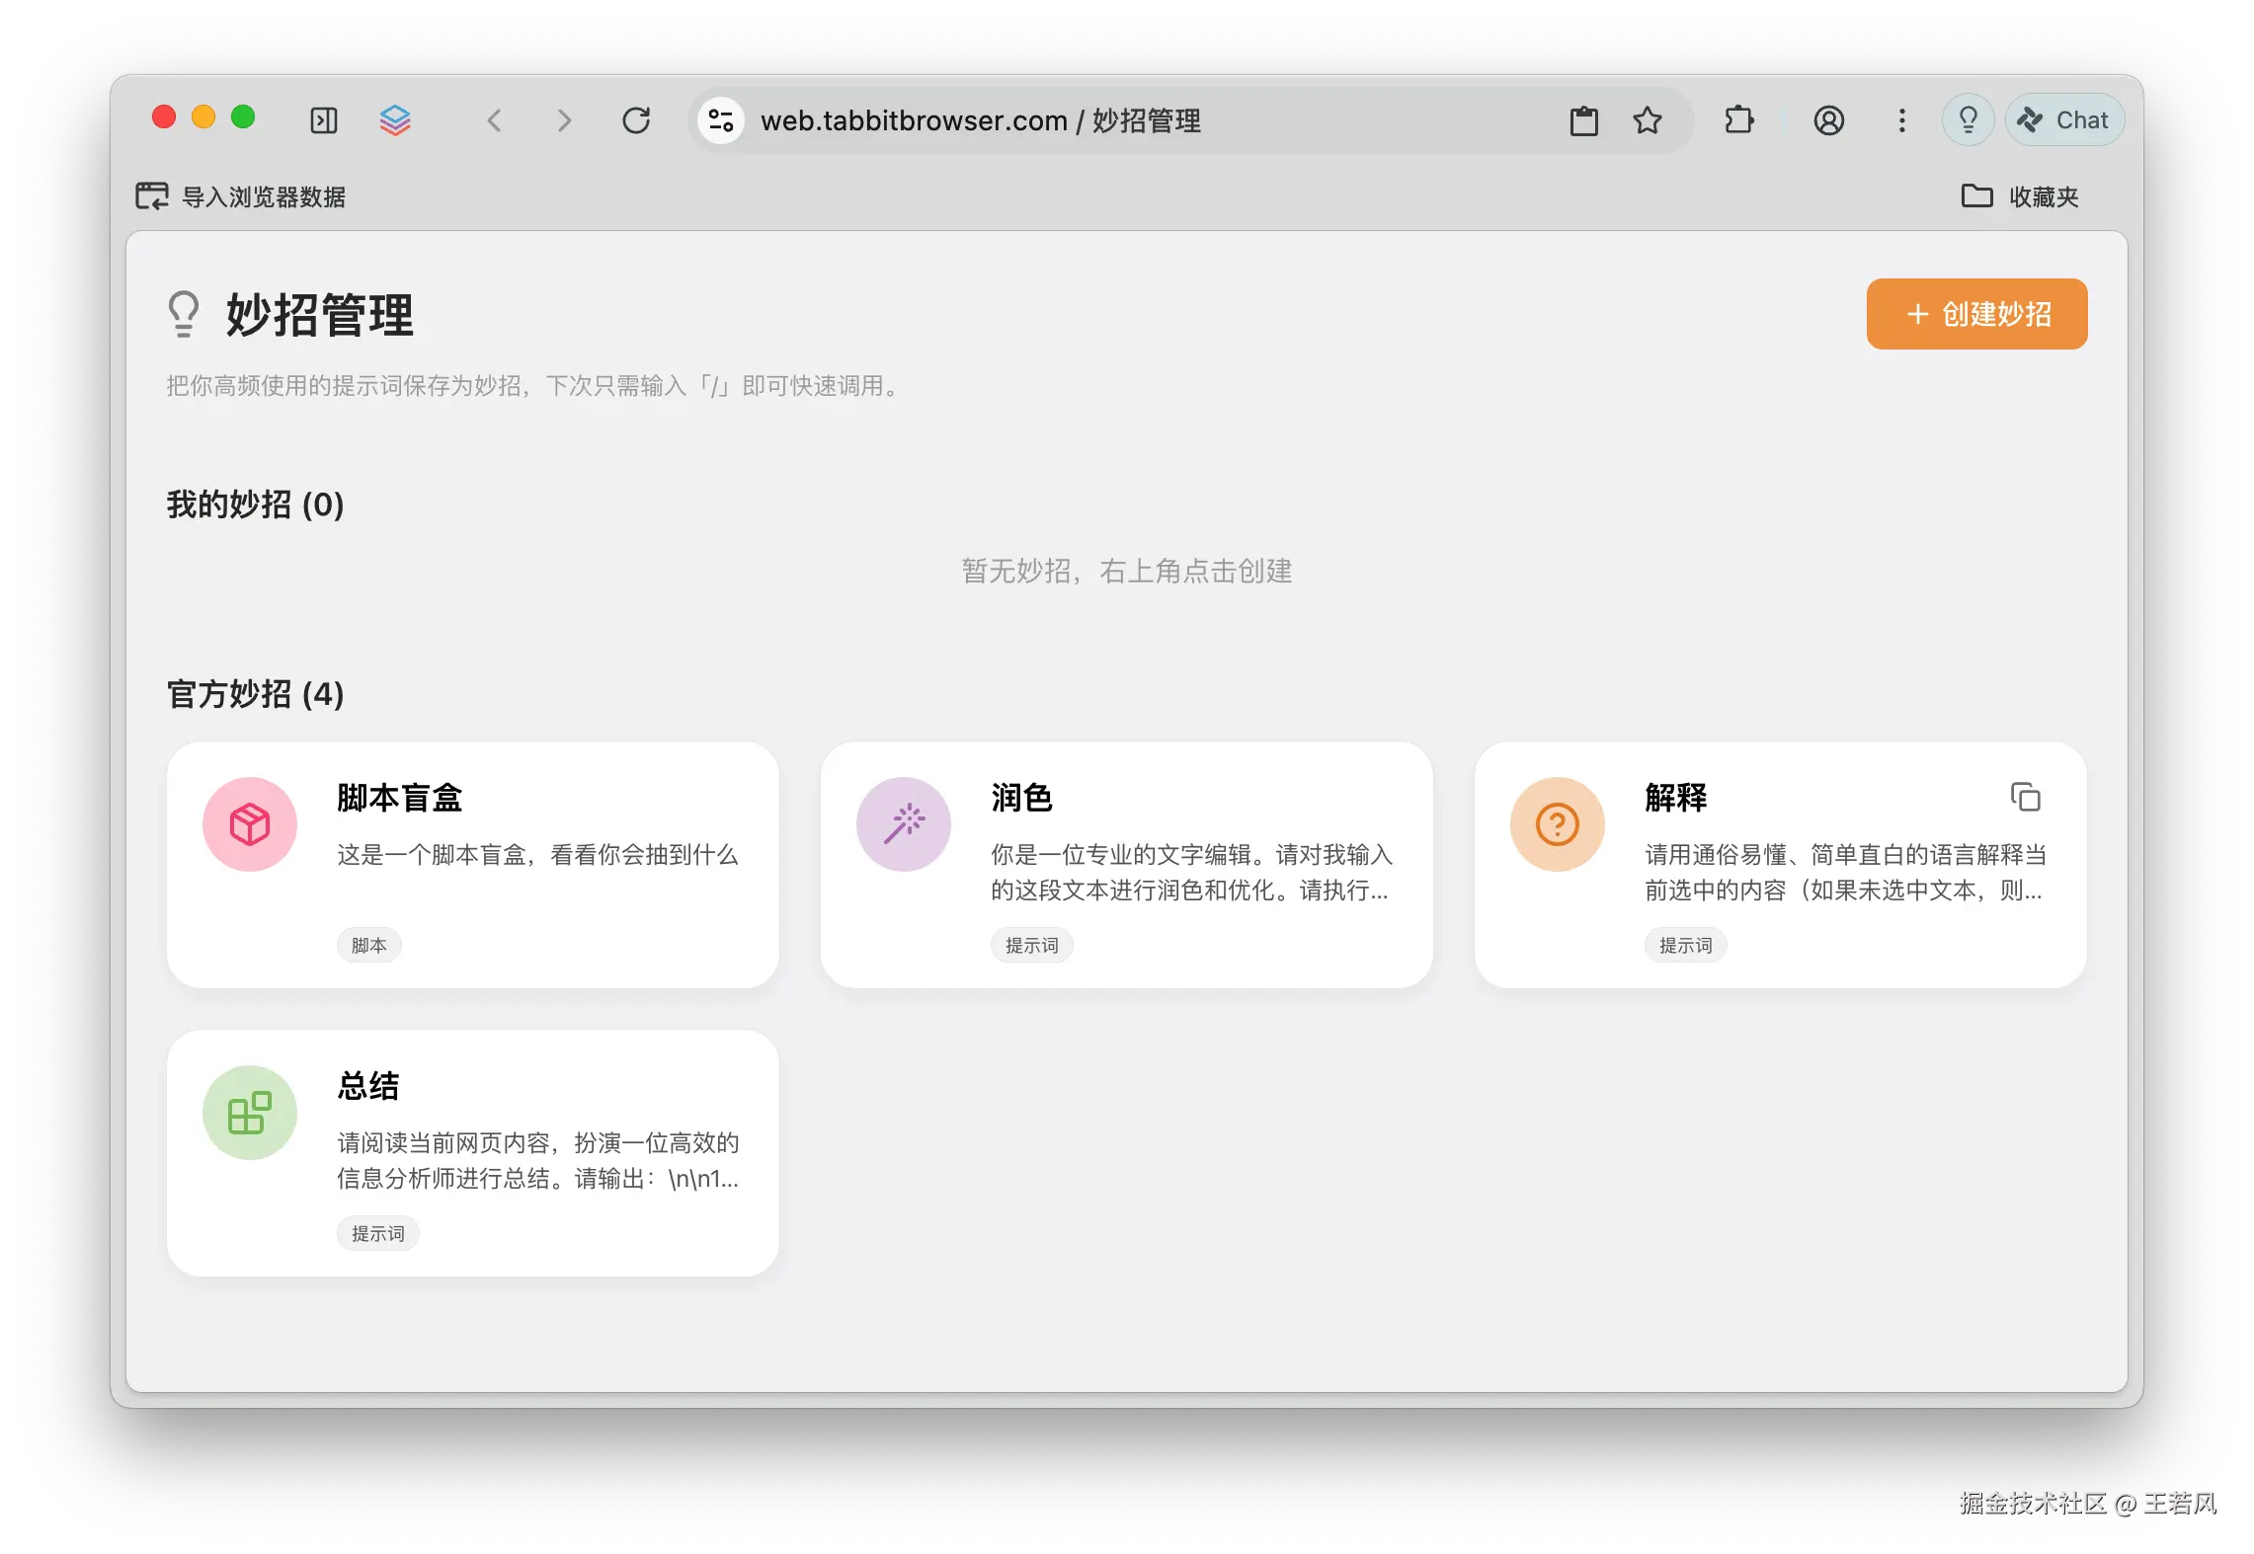Open the clipboard icon in the address bar
This screenshot has width=2254, height=1554.
pyautogui.click(x=1583, y=120)
